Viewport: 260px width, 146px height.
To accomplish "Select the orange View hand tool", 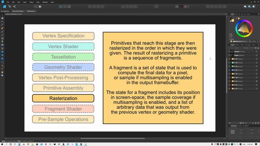I will 2,72.
